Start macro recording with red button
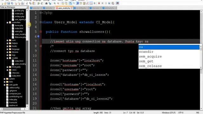 coord(99,3)
